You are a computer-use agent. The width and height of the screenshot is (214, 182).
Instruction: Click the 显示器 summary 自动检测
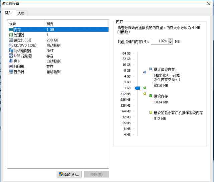(x=53, y=72)
